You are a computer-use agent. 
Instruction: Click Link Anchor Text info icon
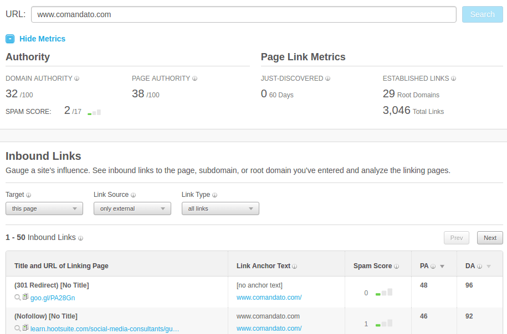pos(295,266)
